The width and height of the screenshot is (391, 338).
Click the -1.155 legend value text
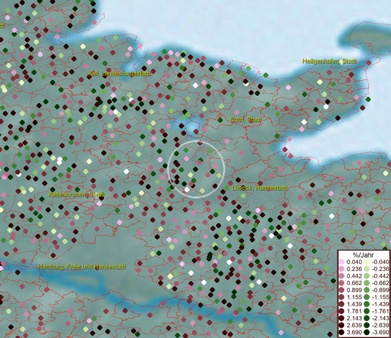(x=380, y=297)
